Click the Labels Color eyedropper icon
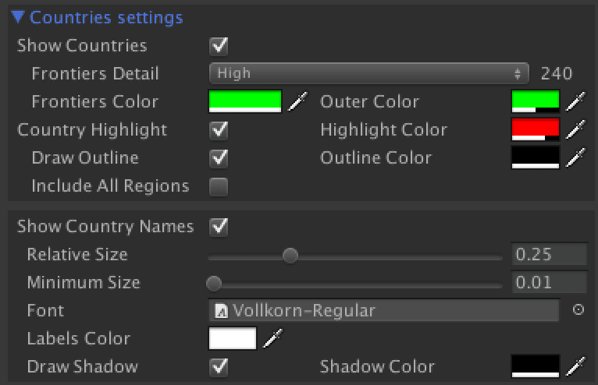The image size is (598, 385). coord(272,338)
